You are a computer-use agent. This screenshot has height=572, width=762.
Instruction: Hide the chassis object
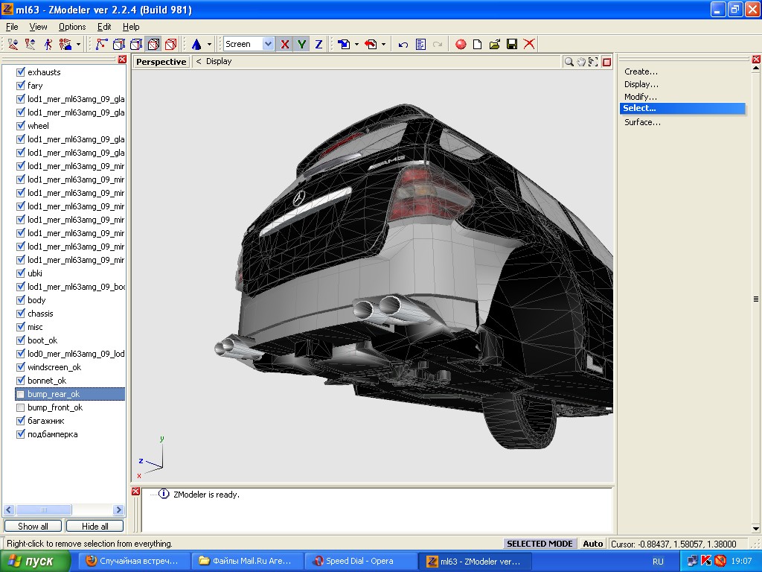pyautogui.click(x=20, y=314)
